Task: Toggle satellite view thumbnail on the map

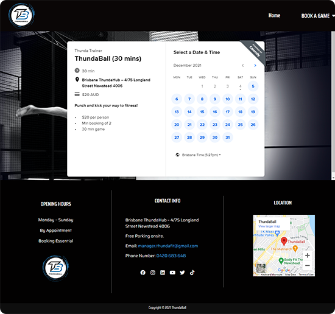Action: (261, 268)
